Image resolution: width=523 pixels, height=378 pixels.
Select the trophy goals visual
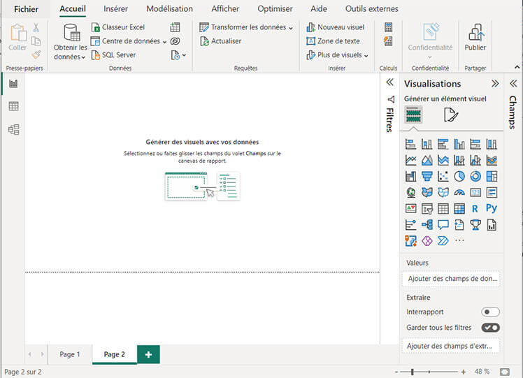click(x=475, y=225)
